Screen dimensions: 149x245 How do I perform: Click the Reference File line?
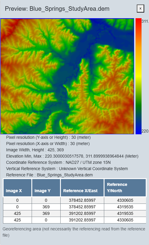click(x=49, y=175)
